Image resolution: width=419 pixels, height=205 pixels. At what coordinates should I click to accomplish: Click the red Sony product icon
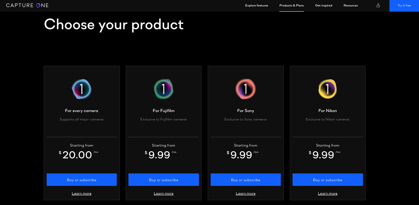point(246,89)
